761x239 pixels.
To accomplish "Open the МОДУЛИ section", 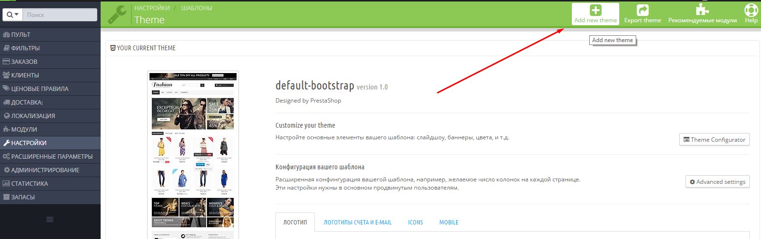I will pyautogui.click(x=24, y=130).
